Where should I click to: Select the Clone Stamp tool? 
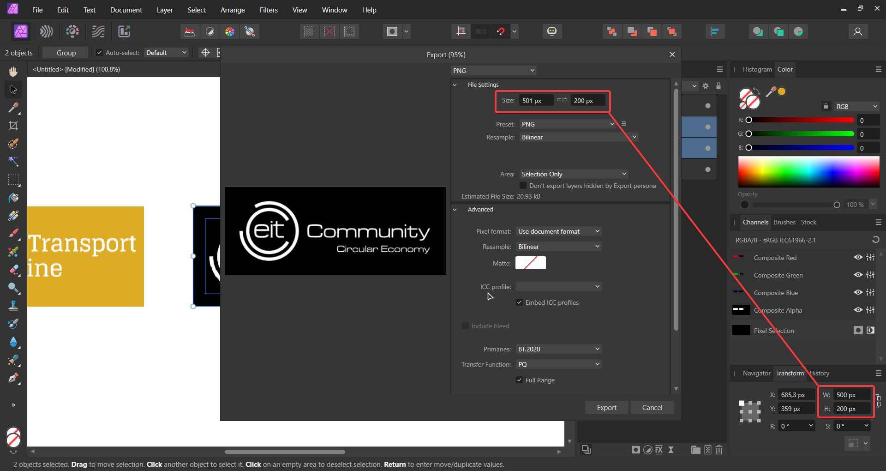pos(13,306)
